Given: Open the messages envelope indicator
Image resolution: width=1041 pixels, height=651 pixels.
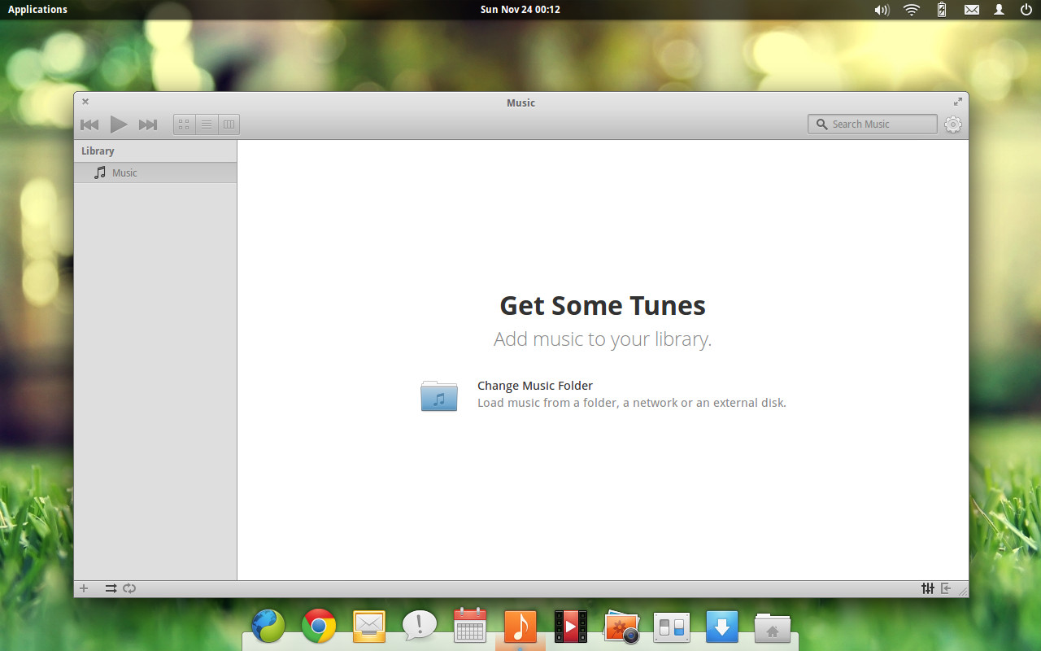Looking at the screenshot, I should point(972,10).
